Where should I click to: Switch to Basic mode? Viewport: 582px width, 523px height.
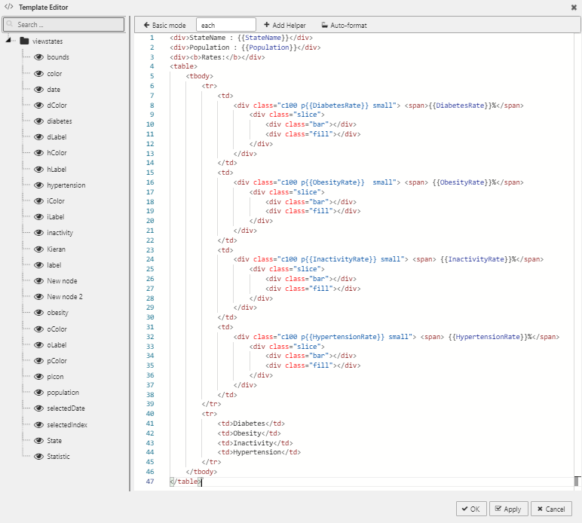164,26
